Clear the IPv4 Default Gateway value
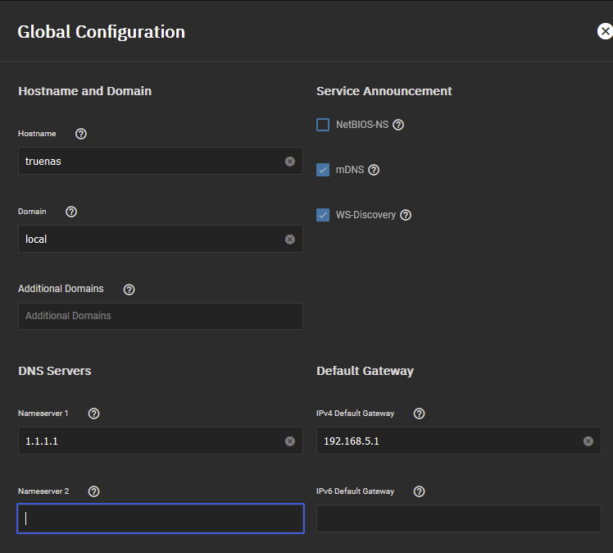613x553 pixels. coord(588,441)
